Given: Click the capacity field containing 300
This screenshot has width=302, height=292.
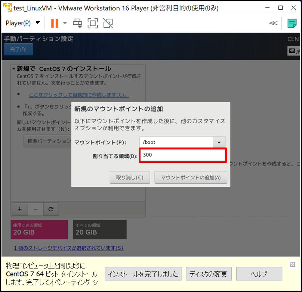Looking at the screenshot, I should pyautogui.click(x=183, y=155).
